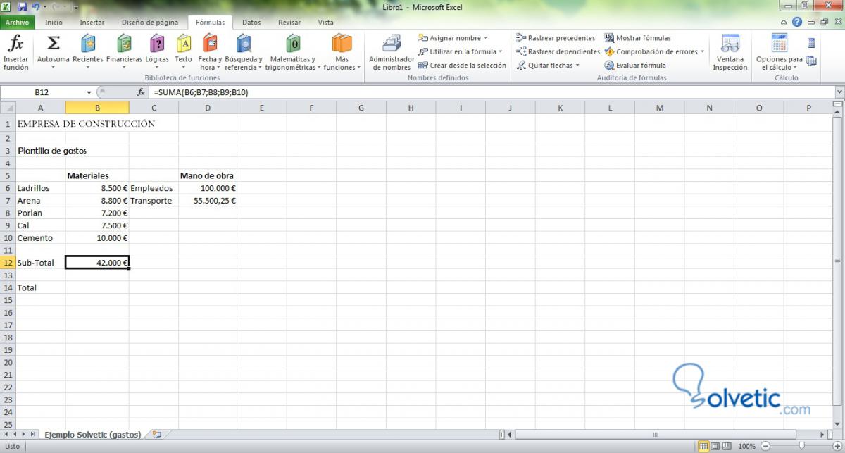
Task: Click the Select All corner button
Action: pos(8,108)
